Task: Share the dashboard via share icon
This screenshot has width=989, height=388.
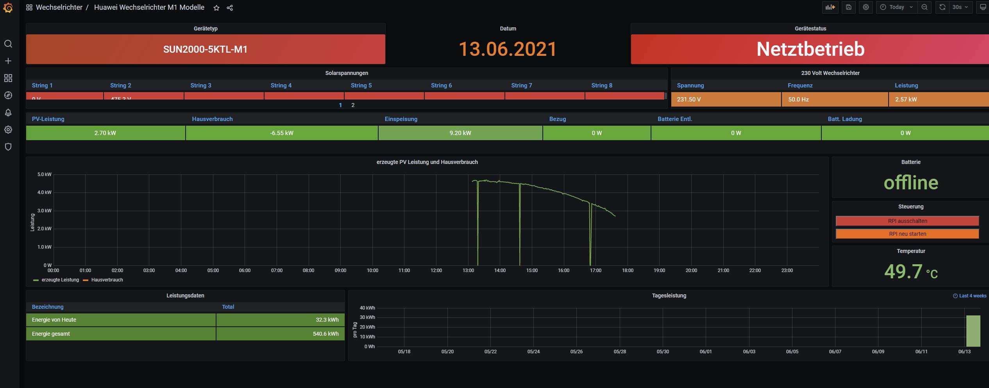Action: click(x=230, y=8)
